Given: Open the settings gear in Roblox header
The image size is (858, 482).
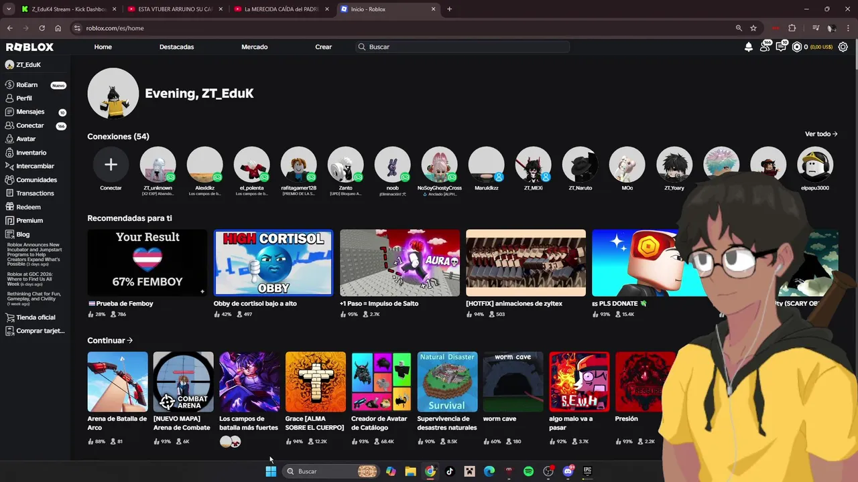Looking at the screenshot, I should point(843,47).
